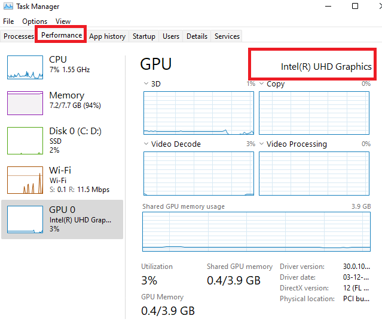Open the Copy engine dropdown chevron

(262, 84)
